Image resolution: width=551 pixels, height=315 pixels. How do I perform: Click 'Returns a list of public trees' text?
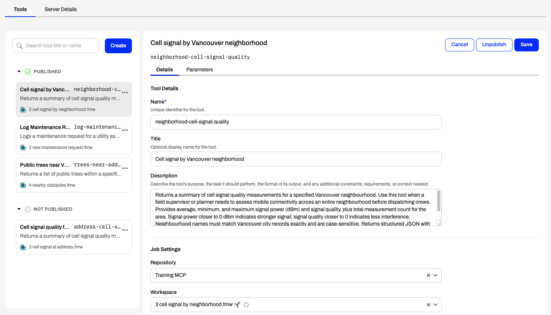point(71,174)
